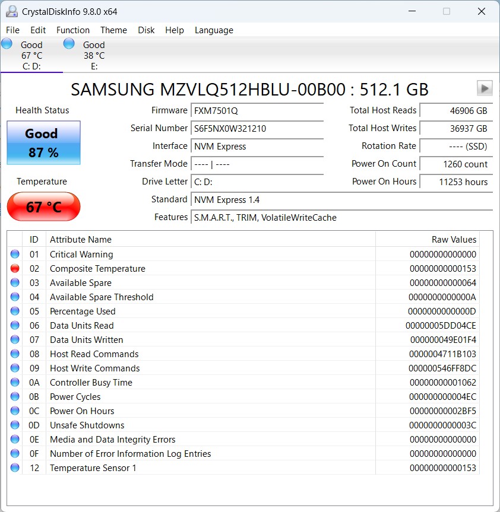Open the Function menu
500x512 pixels.
[x=73, y=30]
